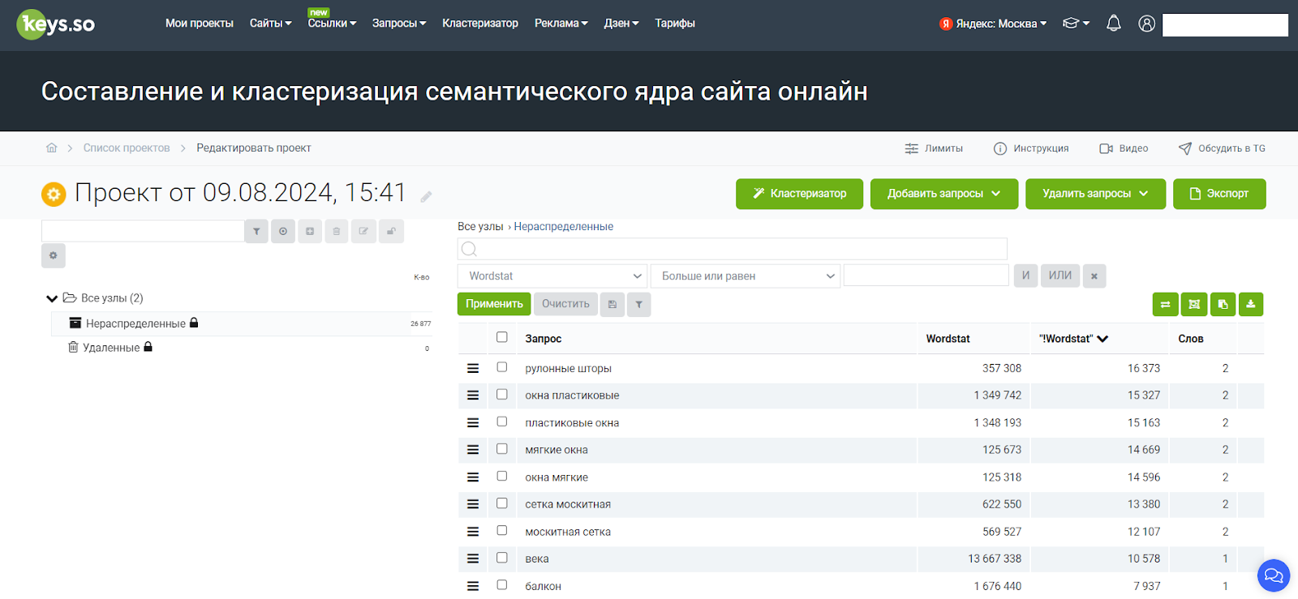Click drag handle for века row
This screenshot has height=599, width=1298.
point(473,558)
